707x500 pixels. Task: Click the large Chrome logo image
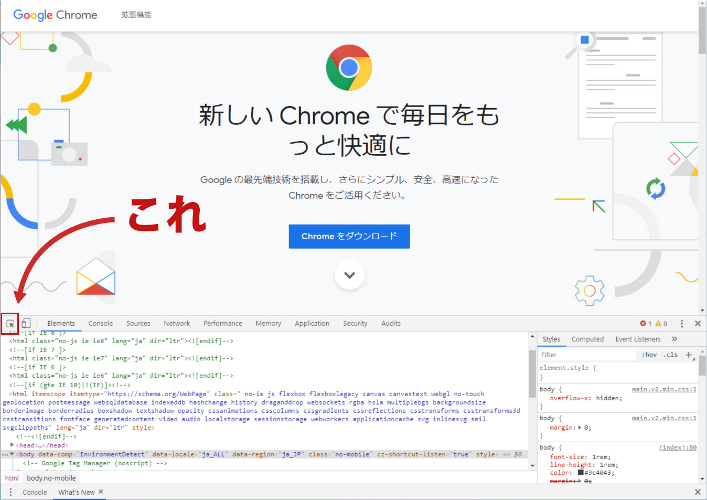[349, 68]
